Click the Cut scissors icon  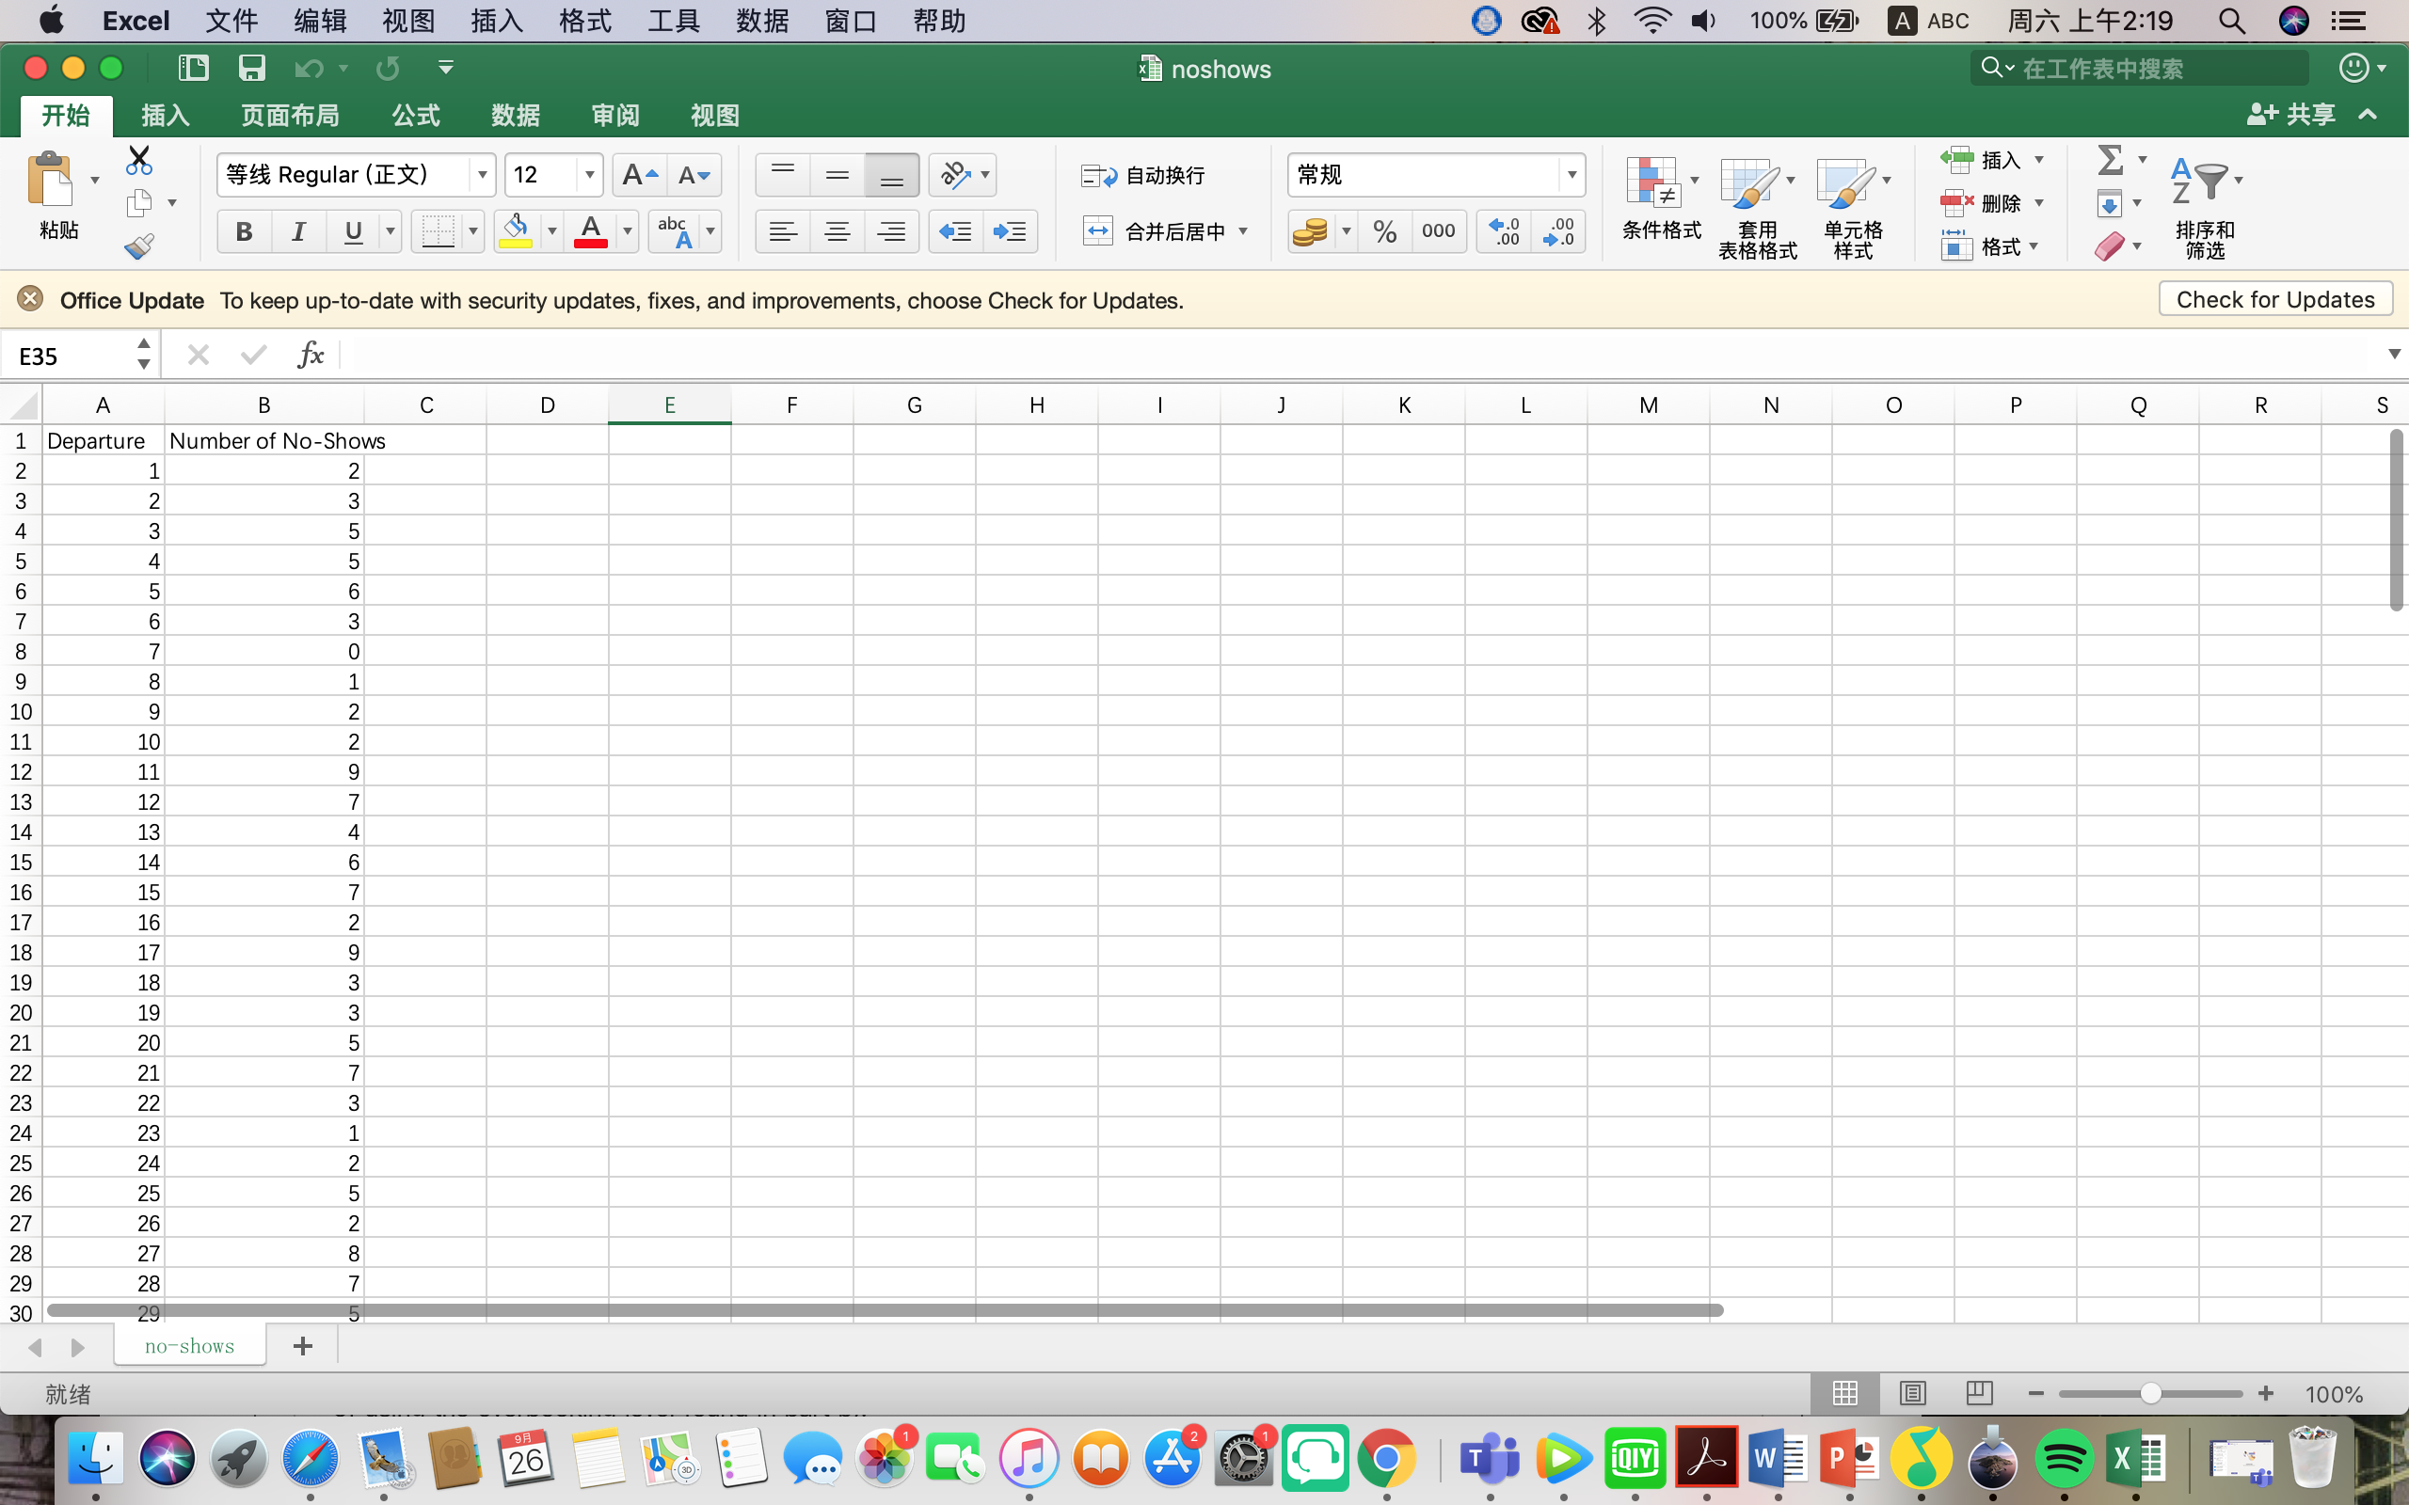coord(139,159)
